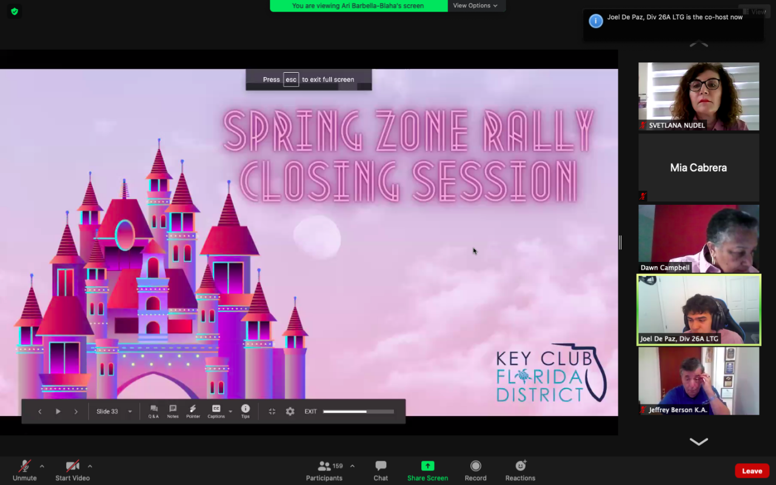Click the 'Dawn Campbell' name label

(x=665, y=267)
